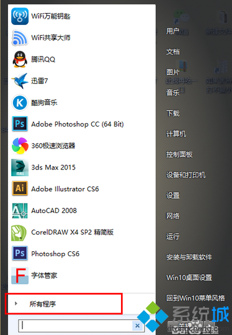Expand 所有程序 using its arrow
Viewport: 232px width, 335px height.
point(16,303)
